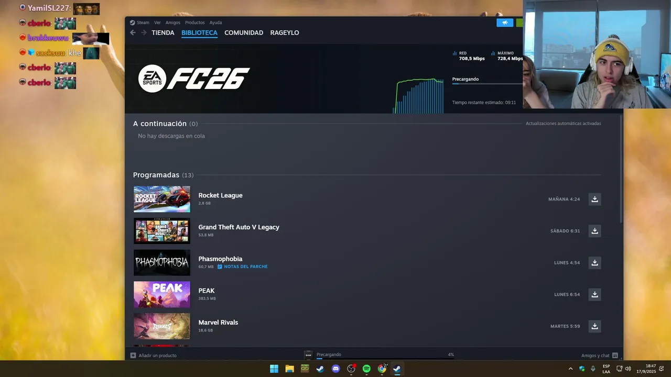Switch to the BIBLIOTECA tab
Screen dimensions: 671x377
[x=199, y=32]
